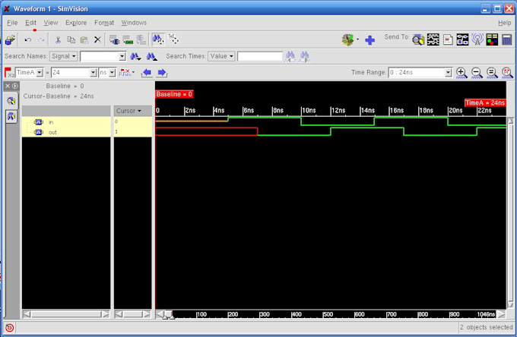Send selection to Register window icon
Image resolution: width=517 pixels, height=337 pixels.
coord(492,39)
